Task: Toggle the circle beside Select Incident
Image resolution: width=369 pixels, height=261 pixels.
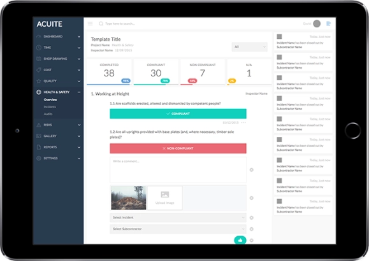Action: [x=251, y=218]
